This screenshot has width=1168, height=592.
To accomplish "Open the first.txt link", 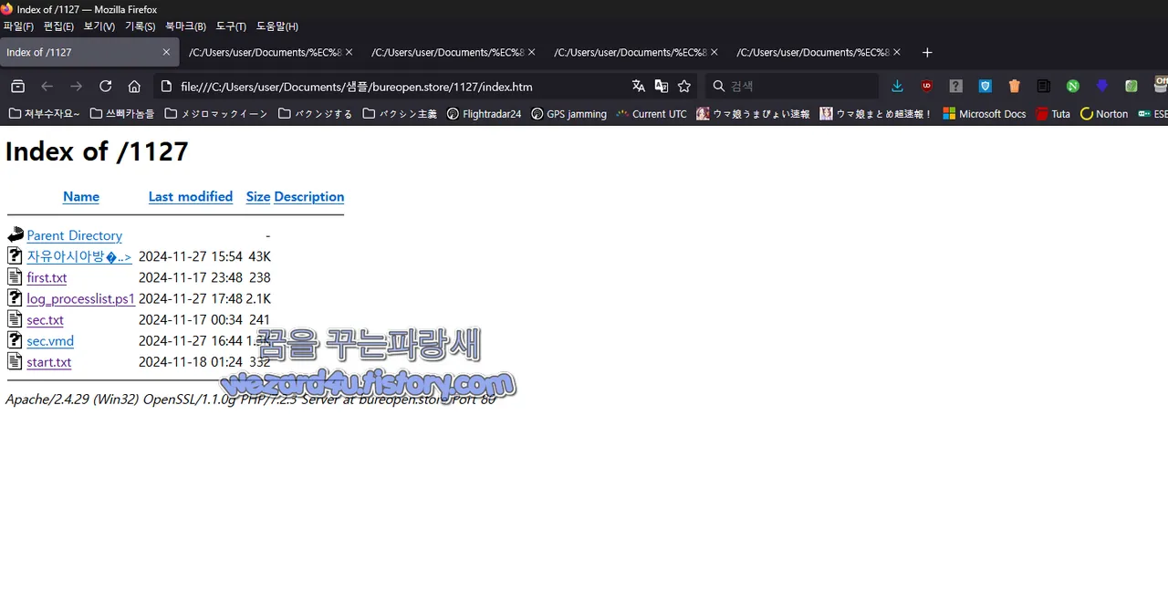I will (47, 277).
